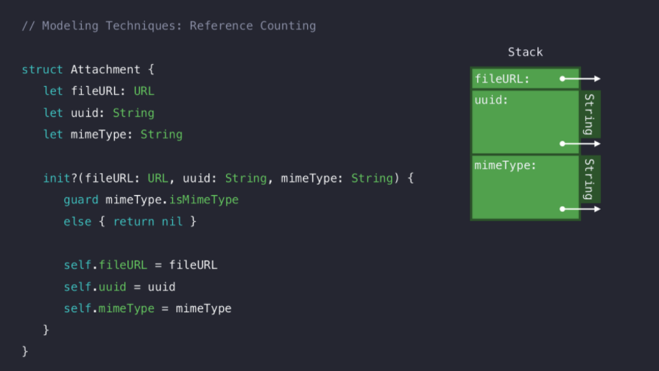Click the URL type in fileURL declaration
The image size is (659, 371).
pyautogui.click(x=144, y=91)
